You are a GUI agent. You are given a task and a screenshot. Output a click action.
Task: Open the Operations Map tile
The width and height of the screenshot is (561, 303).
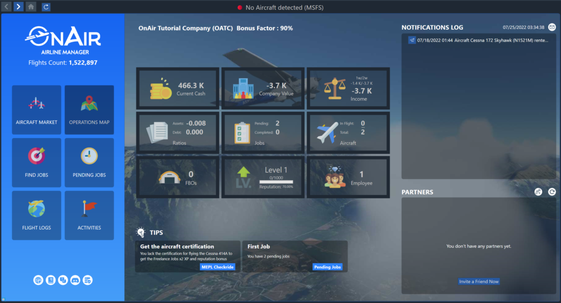(x=89, y=110)
